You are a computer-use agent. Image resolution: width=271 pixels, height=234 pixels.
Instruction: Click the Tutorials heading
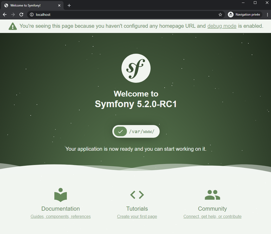click(137, 209)
